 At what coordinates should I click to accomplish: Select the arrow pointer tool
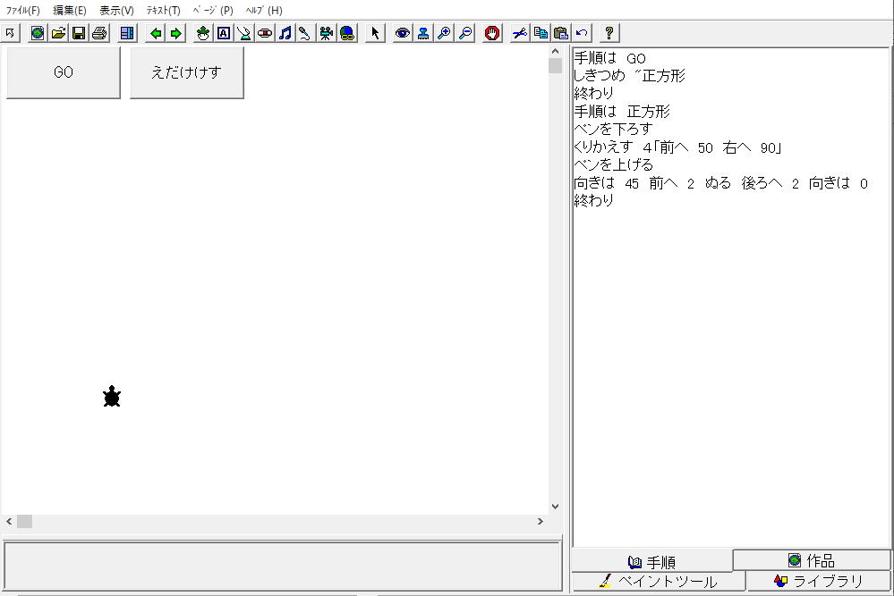point(375,33)
